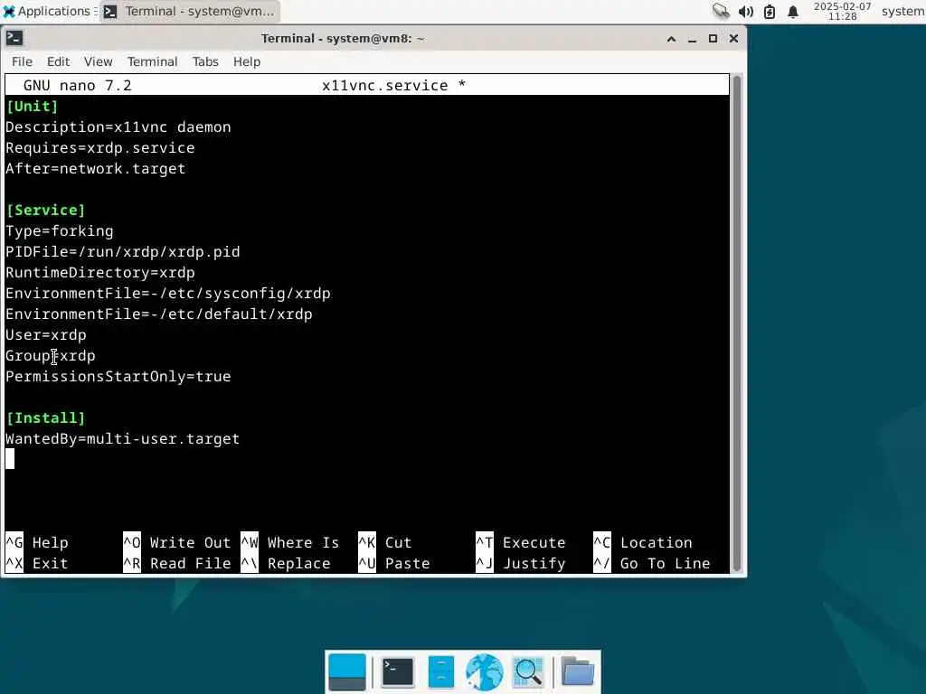Click the [Install] section header

pos(45,417)
